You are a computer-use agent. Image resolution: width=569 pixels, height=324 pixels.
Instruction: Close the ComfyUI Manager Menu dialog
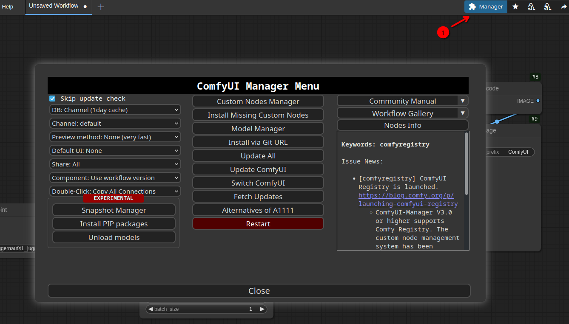(x=259, y=291)
